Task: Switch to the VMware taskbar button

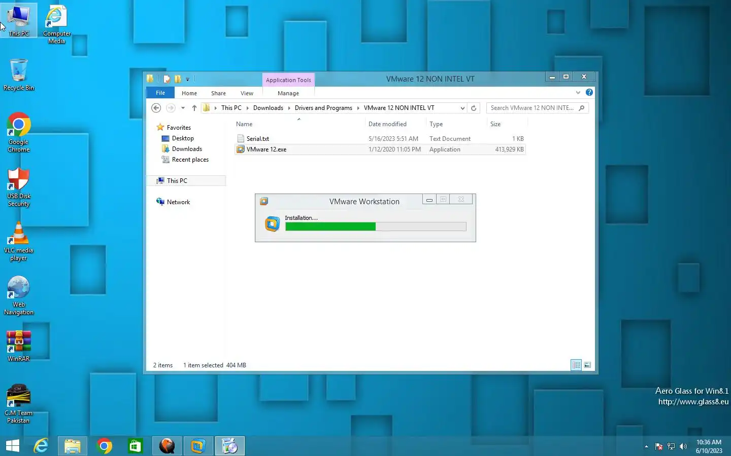Action: (x=198, y=446)
